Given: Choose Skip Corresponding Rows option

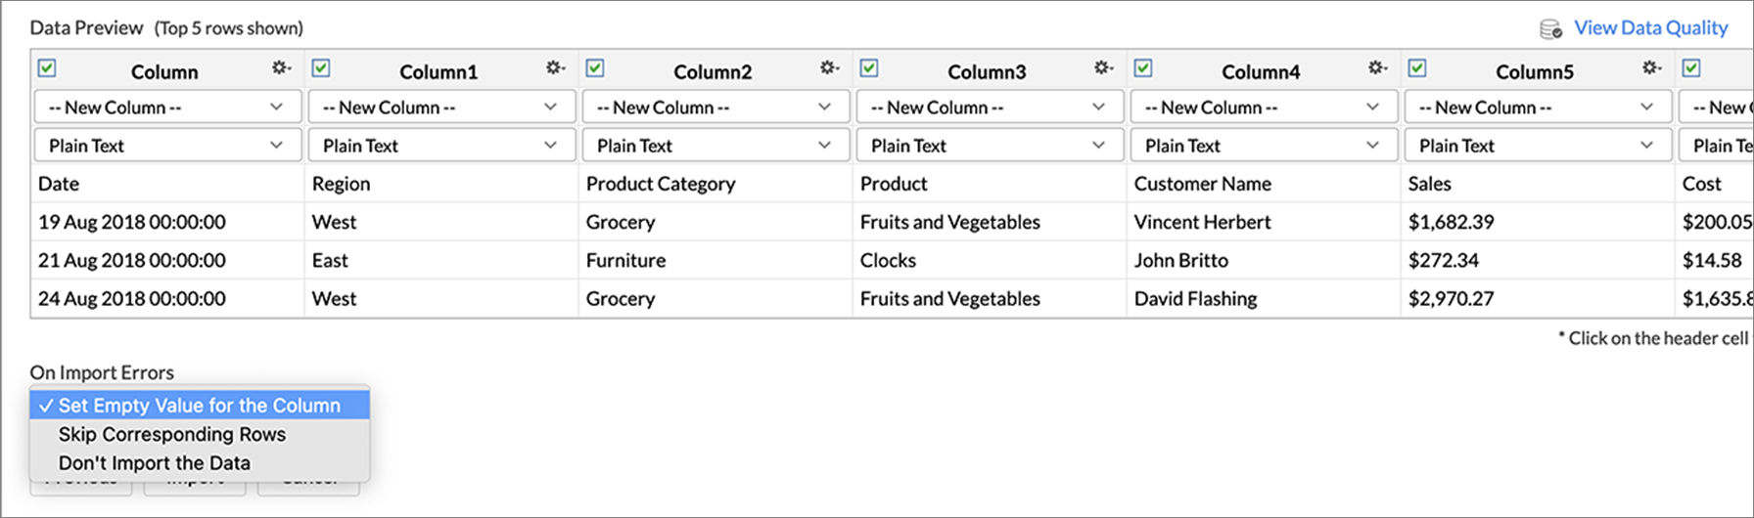Looking at the screenshot, I should [172, 434].
